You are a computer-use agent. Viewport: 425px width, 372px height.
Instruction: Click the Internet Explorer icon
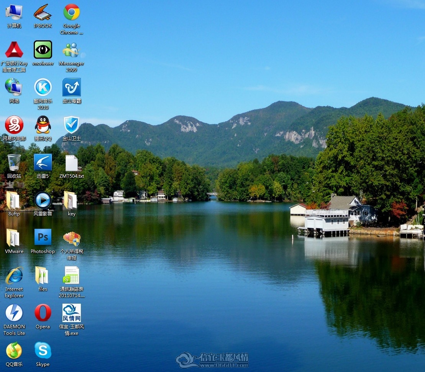[14, 275]
